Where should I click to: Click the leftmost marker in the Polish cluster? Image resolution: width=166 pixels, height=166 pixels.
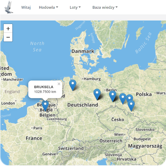tap(122, 98)
